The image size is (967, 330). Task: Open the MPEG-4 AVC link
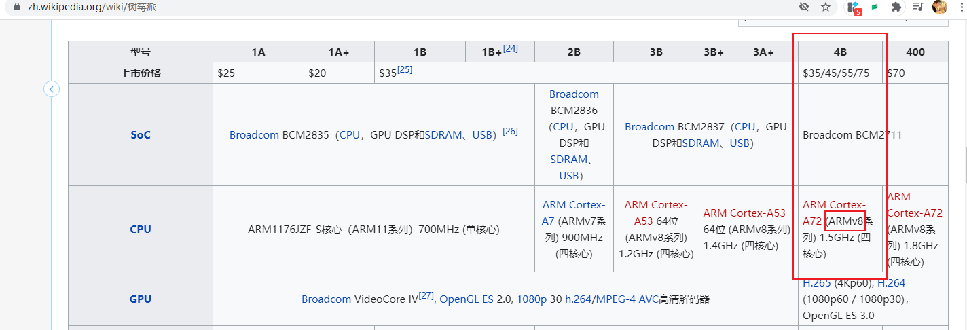pyautogui.click(x=627, y=299)
